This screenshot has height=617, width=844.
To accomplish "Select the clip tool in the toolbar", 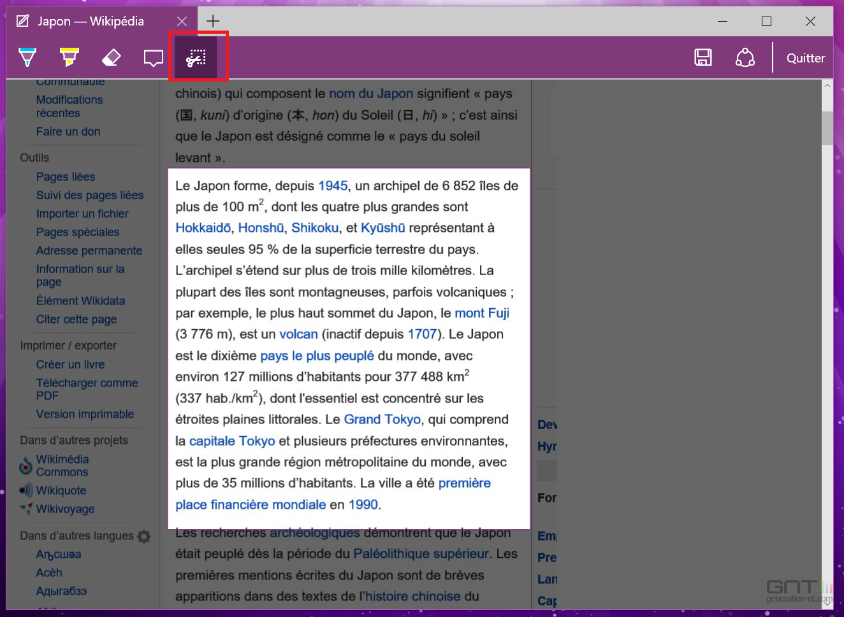I will point(198,57).
